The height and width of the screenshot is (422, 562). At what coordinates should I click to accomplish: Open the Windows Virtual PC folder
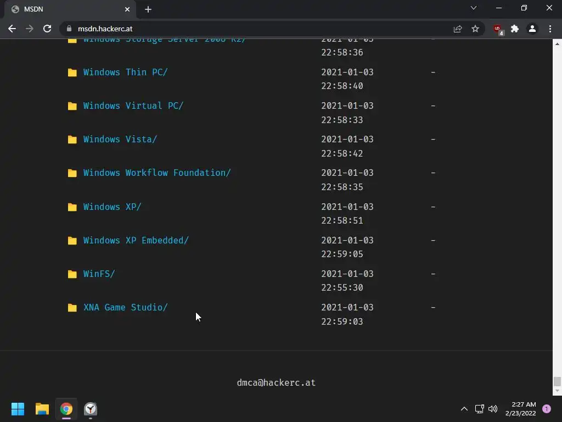coord(133,106)
